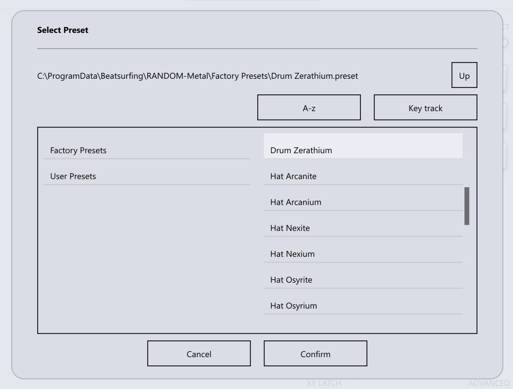Viewport: 513px width, 389px height.
Task: Select the Drum Zerathium preset
Action: [x=301, y=151]
